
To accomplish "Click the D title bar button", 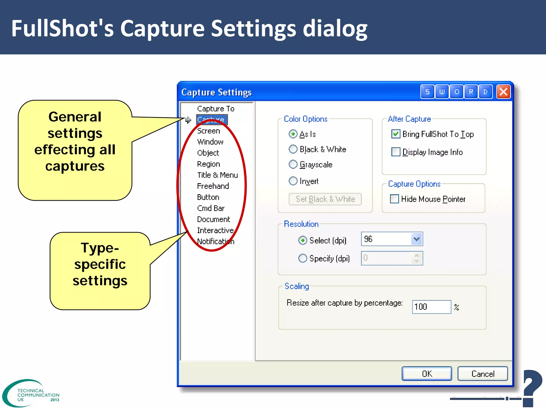I will 485,92.
